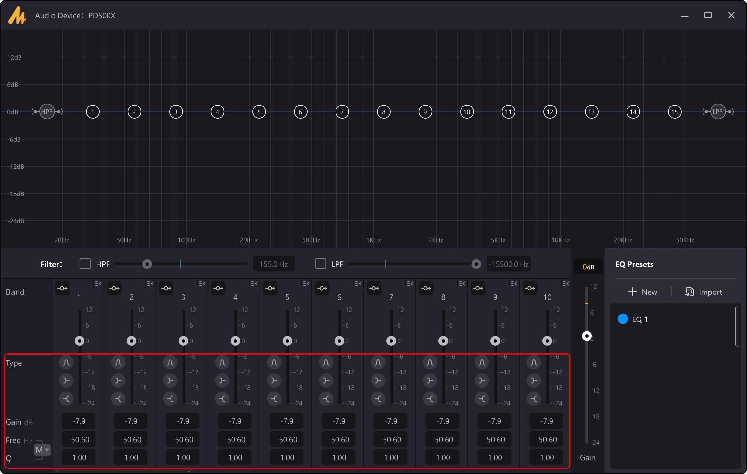Enable the HPF filter checkbox

coord(85,264)
